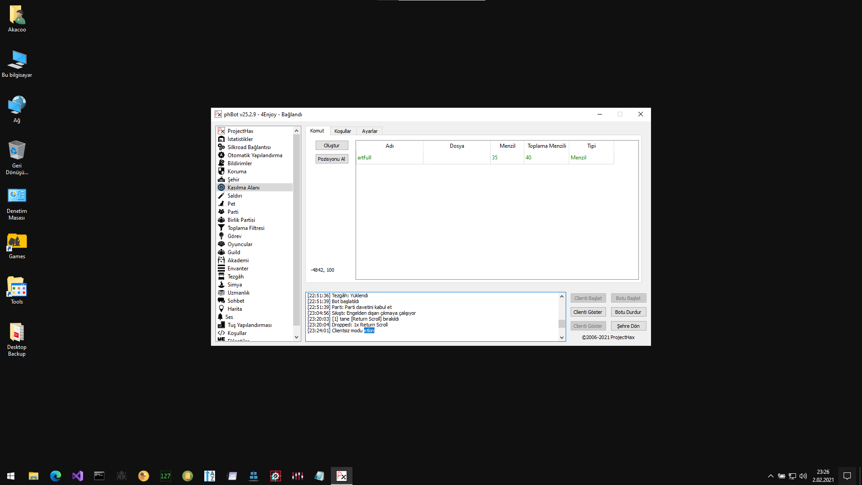The width and height of the screenshot is (862, 485).
Task: Switch to the Koşullar tab
Action: pos(343,131)
